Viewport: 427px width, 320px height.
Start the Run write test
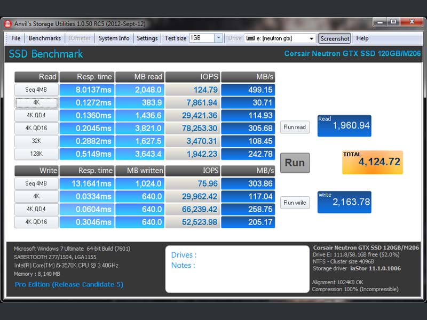(295, 203)
